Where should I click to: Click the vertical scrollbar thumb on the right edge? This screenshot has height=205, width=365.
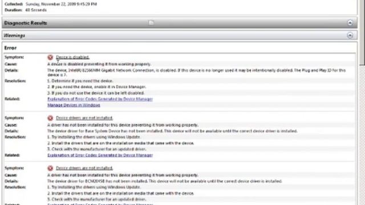[362, 32]
